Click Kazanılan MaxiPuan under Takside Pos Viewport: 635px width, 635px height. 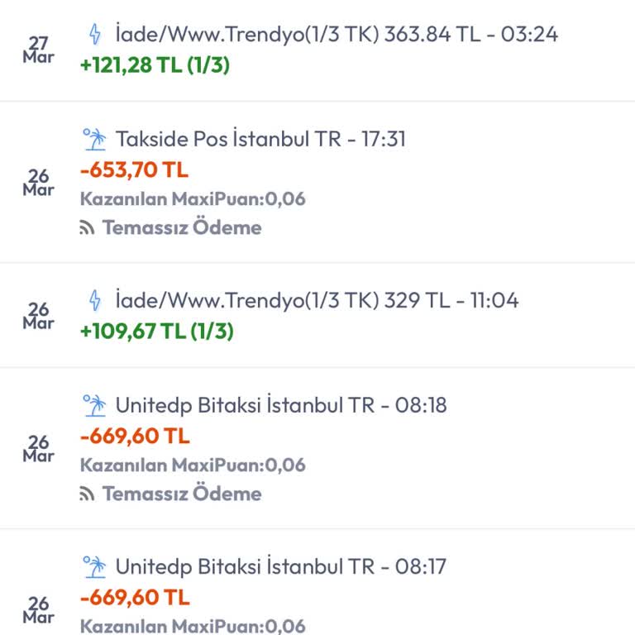pyautogui.click(x=193, y=198)
